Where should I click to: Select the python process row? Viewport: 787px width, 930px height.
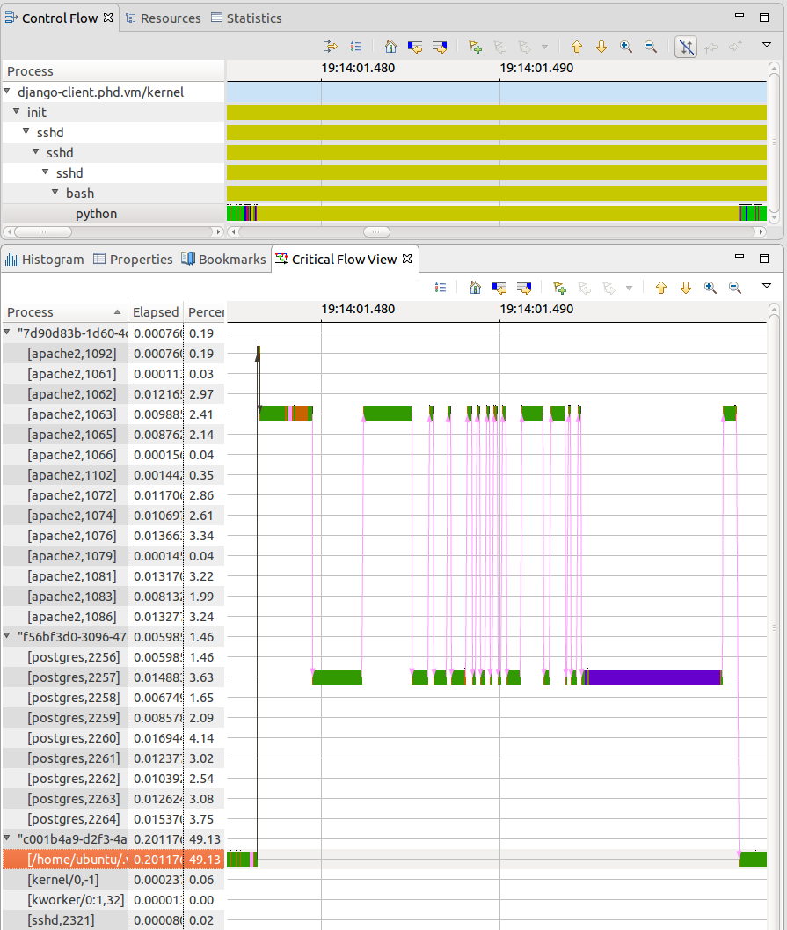[x=96, y=214]
